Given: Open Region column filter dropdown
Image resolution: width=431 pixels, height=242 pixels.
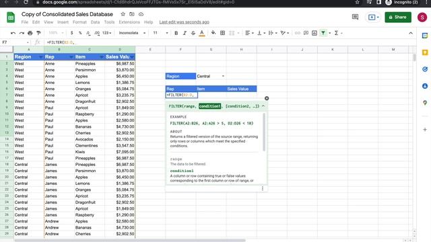Looking at the screenshot, I should tap(40, 56).
